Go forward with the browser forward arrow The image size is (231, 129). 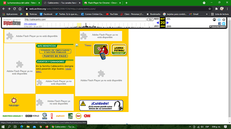pyautogui.click(x=9, y=9)
